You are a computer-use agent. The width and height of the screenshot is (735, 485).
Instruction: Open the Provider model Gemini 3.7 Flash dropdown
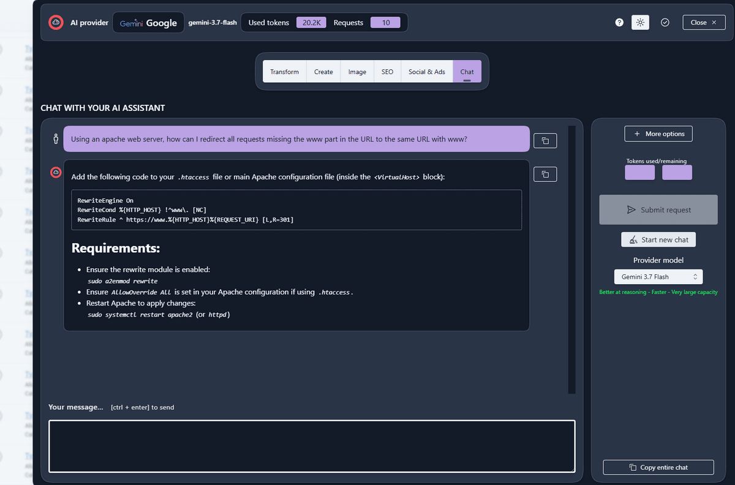(x=658, y=277)
